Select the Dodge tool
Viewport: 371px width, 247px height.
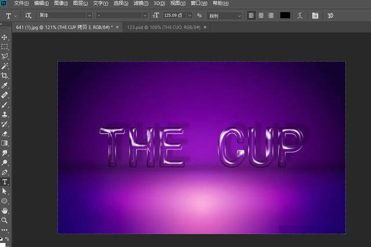[5, 163]
